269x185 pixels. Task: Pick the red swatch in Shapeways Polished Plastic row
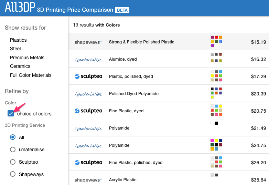click(x=216, y=37)
